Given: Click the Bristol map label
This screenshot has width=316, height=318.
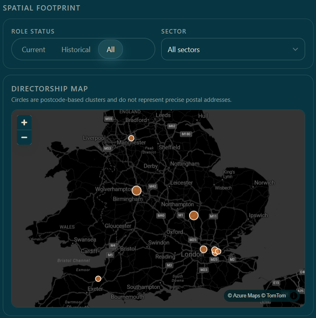Looking at the screenshot, I should pos(128,249).
